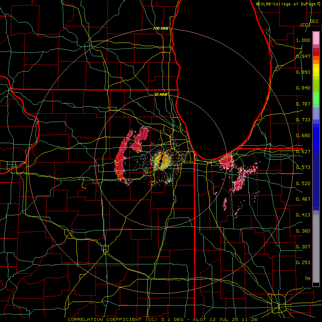Click the large crescent-shaped red echo west of radar
Image resolution: width=322 pixels, height=322 pixels.
click(121, 158)
